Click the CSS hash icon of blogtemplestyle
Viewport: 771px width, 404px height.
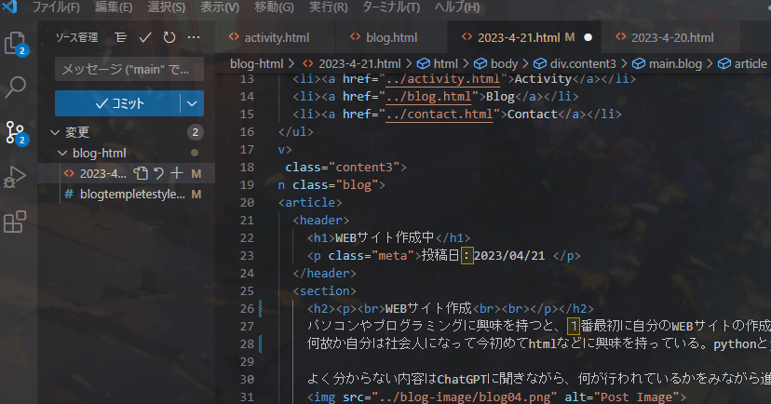coord(69,195)
